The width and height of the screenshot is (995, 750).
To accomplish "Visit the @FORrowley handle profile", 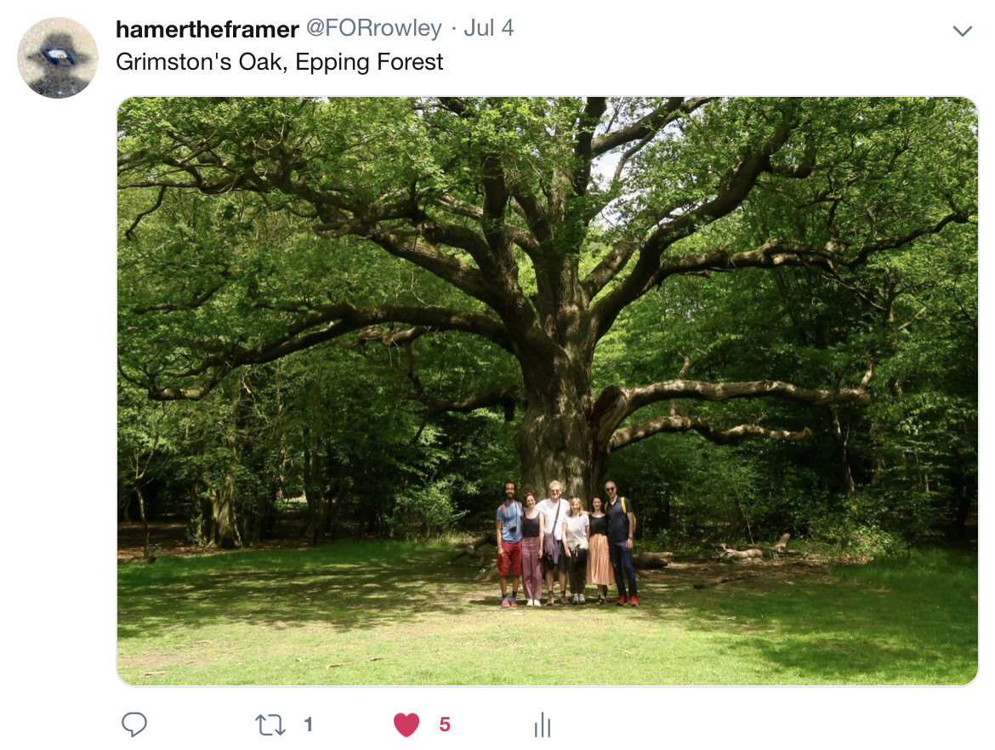I will point(374,28).
